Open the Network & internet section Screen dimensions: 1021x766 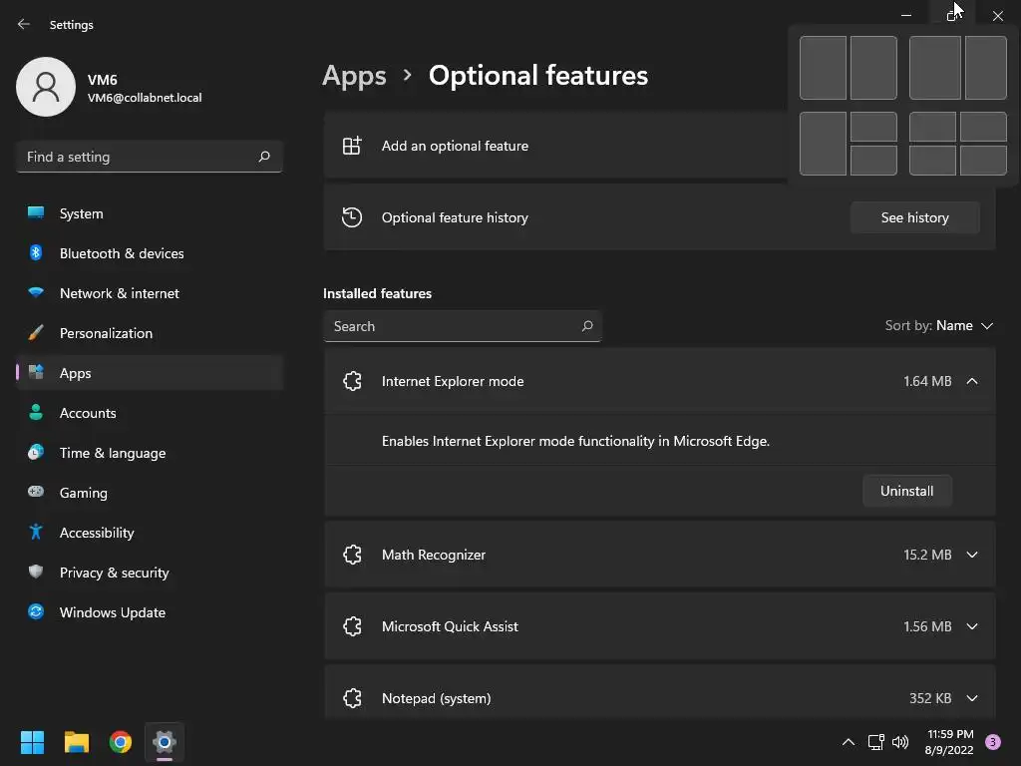[119, 293]
